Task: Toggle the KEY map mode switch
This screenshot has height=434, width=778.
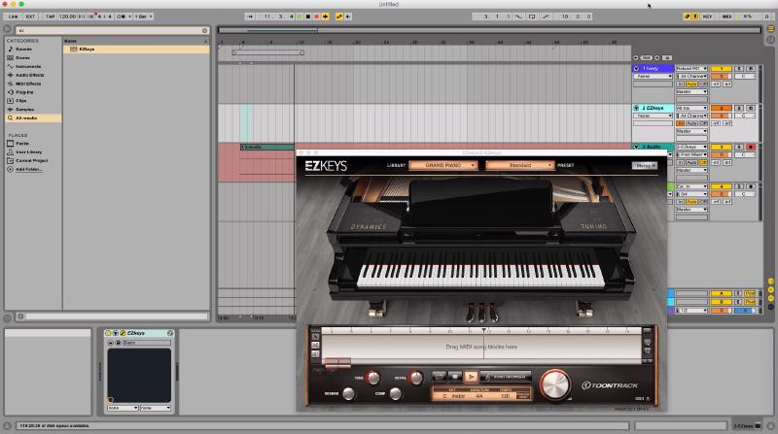Action: coord(706,17)
